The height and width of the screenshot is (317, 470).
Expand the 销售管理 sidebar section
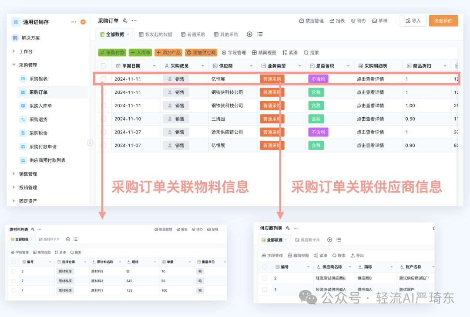[x=27, y=174]
